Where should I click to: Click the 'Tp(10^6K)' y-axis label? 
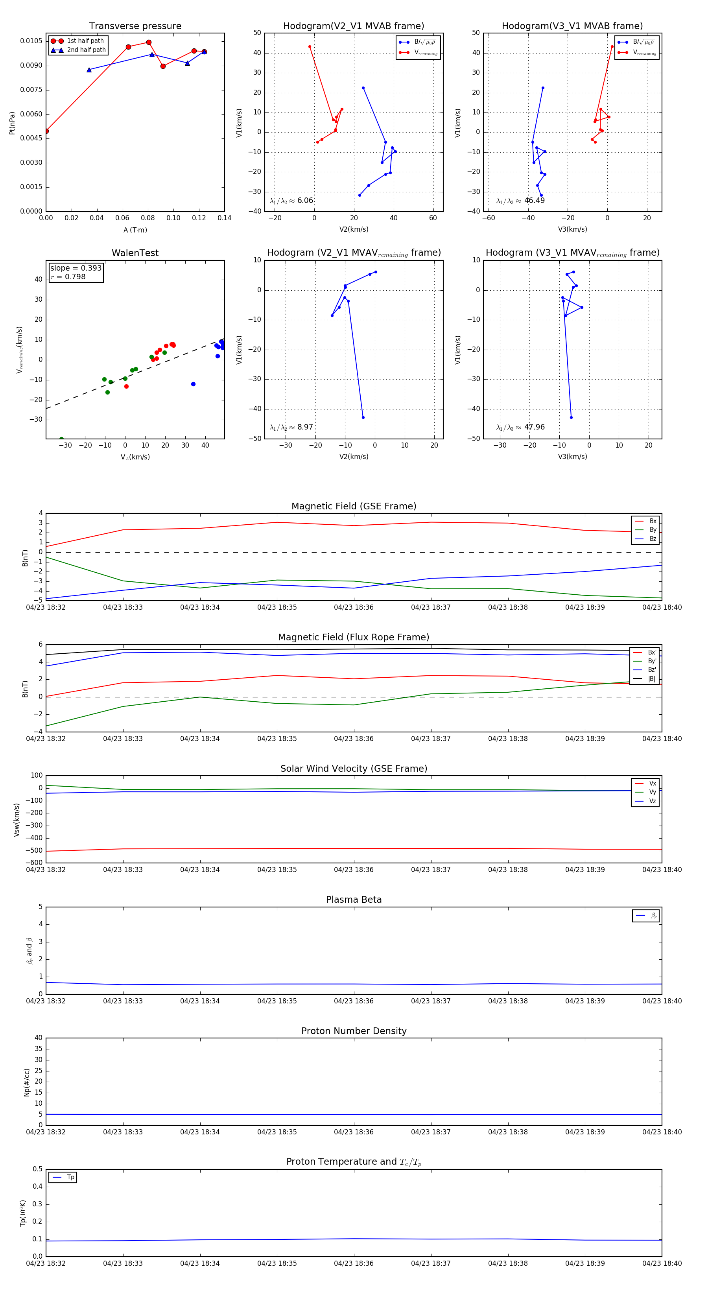pyautogui.click(x=23, y=1213)
